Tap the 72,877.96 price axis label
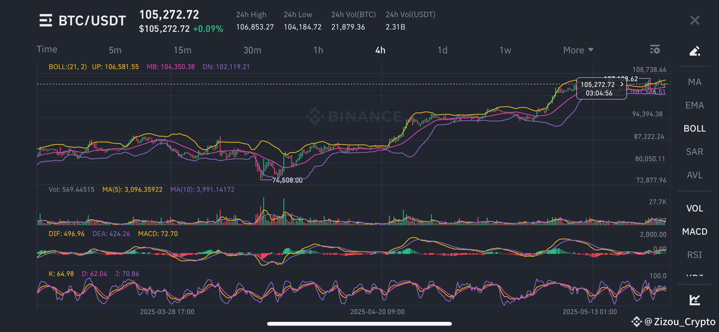The image size is (719, 332). (x=651, y=180)
